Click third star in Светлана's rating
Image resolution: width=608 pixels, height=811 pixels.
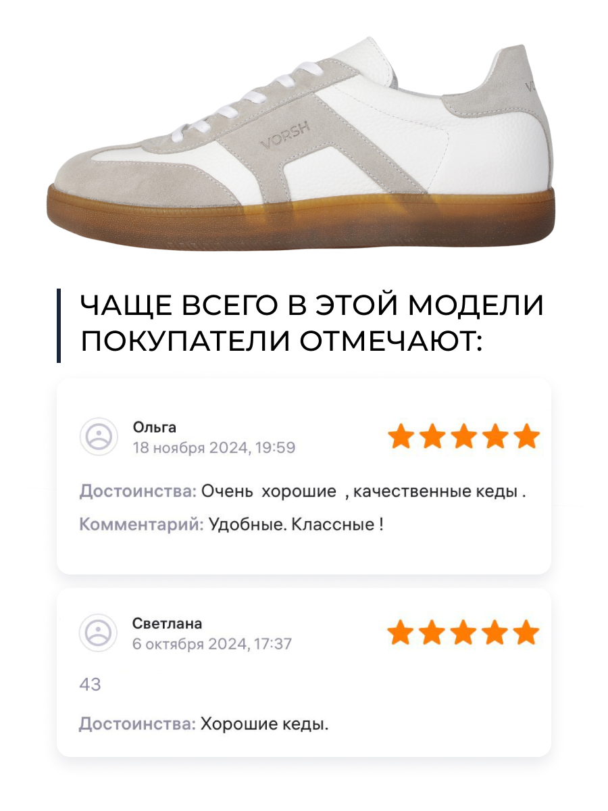tap(463, 633)
